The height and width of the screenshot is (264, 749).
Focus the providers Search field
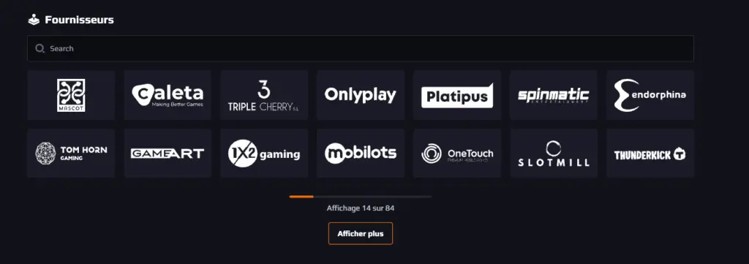[x=361, y=48]
